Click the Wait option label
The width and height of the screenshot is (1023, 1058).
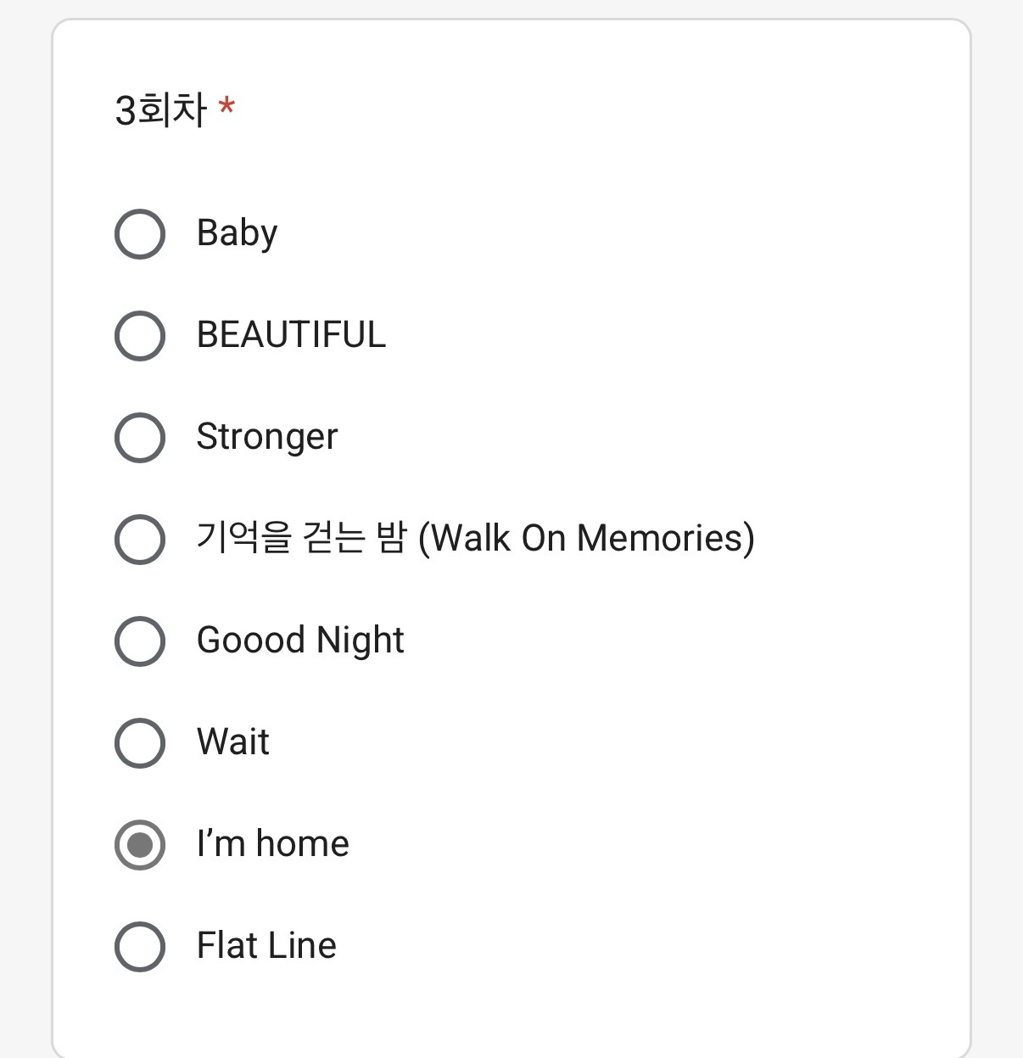(x=232, y=742)
